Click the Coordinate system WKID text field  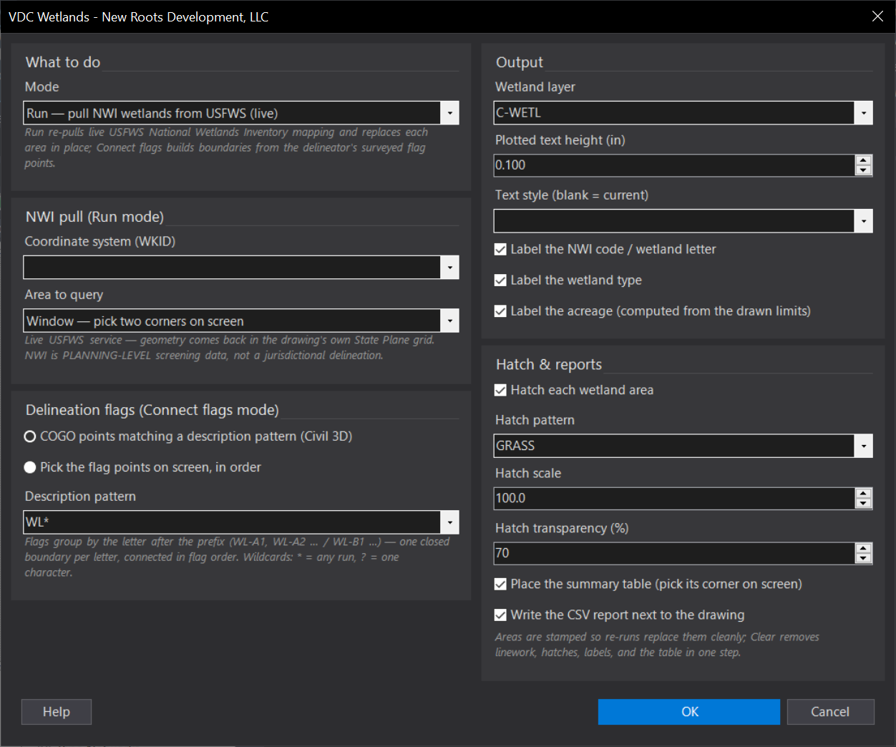(x=232, y=268)
